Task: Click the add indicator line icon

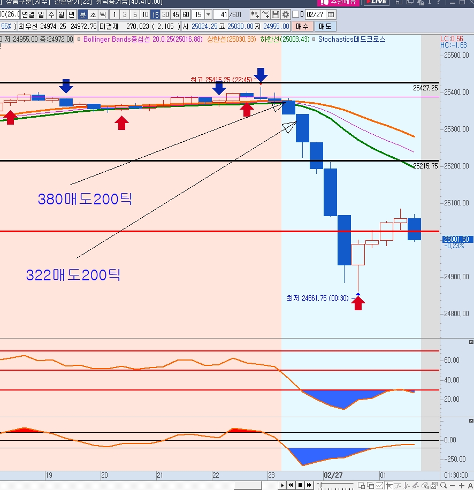Action: [x=265, y=14]
